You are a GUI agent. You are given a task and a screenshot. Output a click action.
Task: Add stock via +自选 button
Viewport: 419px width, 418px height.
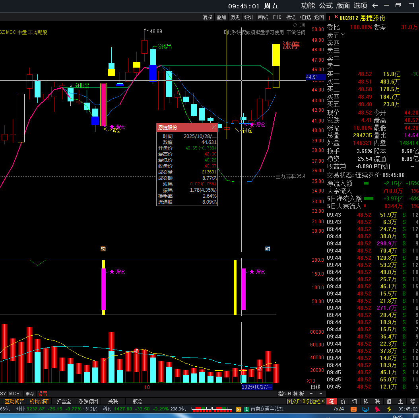point(305,17)
